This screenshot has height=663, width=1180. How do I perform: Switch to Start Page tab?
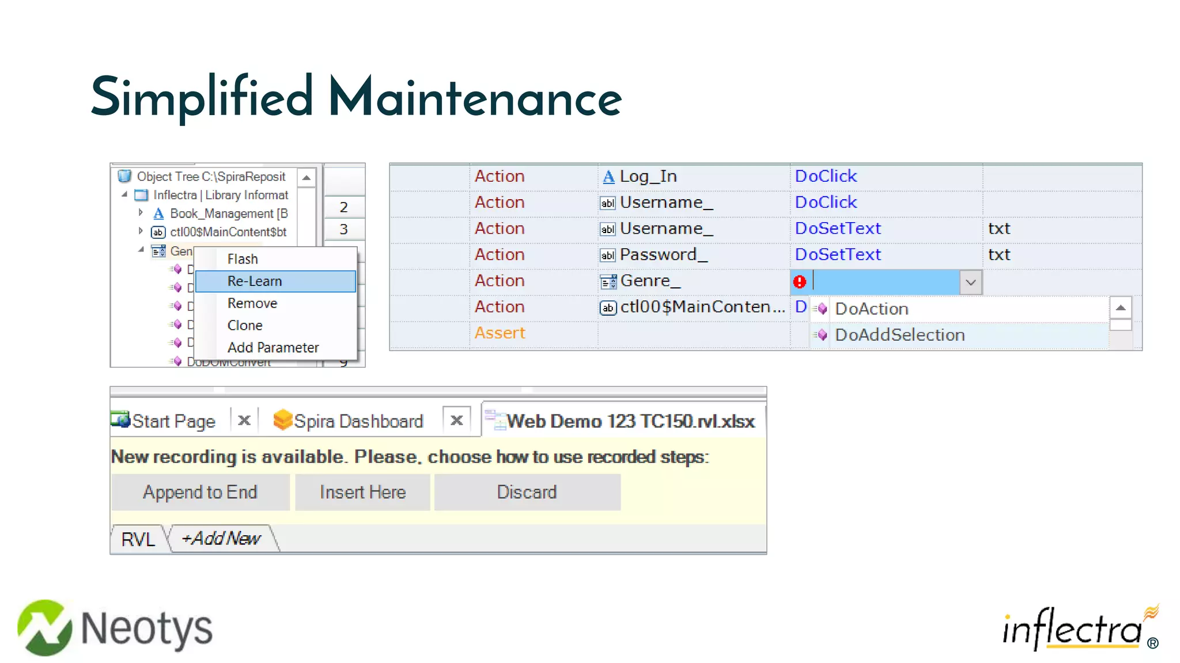[x=173, y=421]
